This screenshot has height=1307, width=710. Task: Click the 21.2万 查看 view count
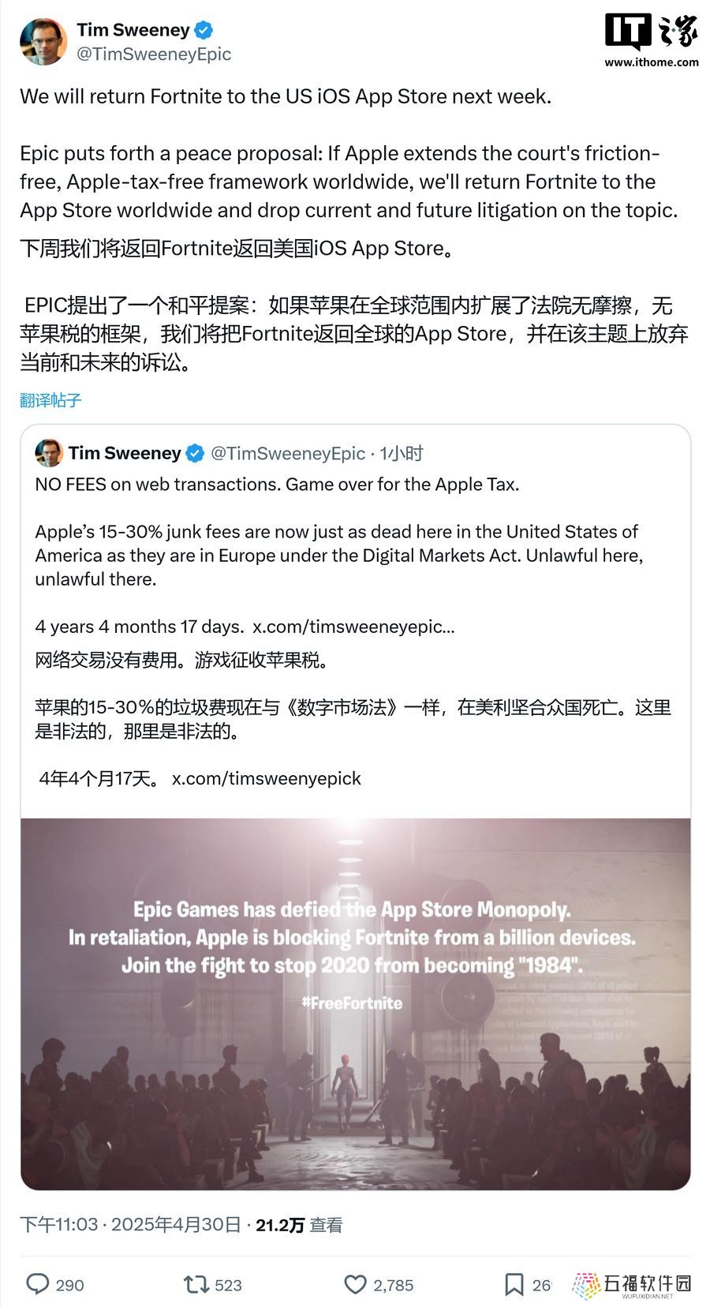tap(299, 1225)
